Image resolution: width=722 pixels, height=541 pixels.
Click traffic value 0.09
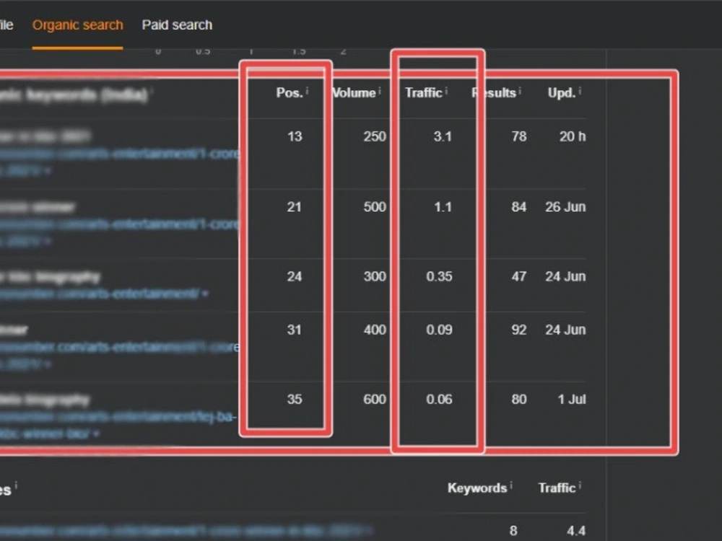click(439, 330)
